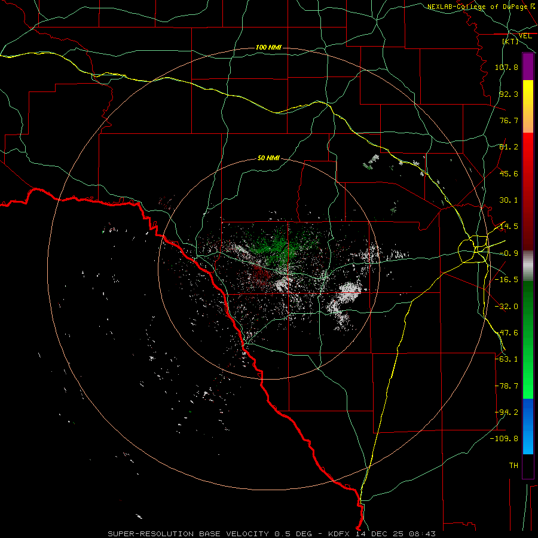
Task: Click the 100 NMI range ring label
Action: point(268,47)
